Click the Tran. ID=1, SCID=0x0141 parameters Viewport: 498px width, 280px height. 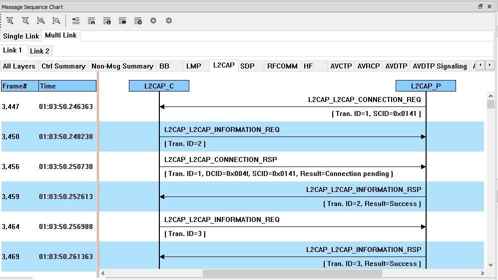point(376,114)
